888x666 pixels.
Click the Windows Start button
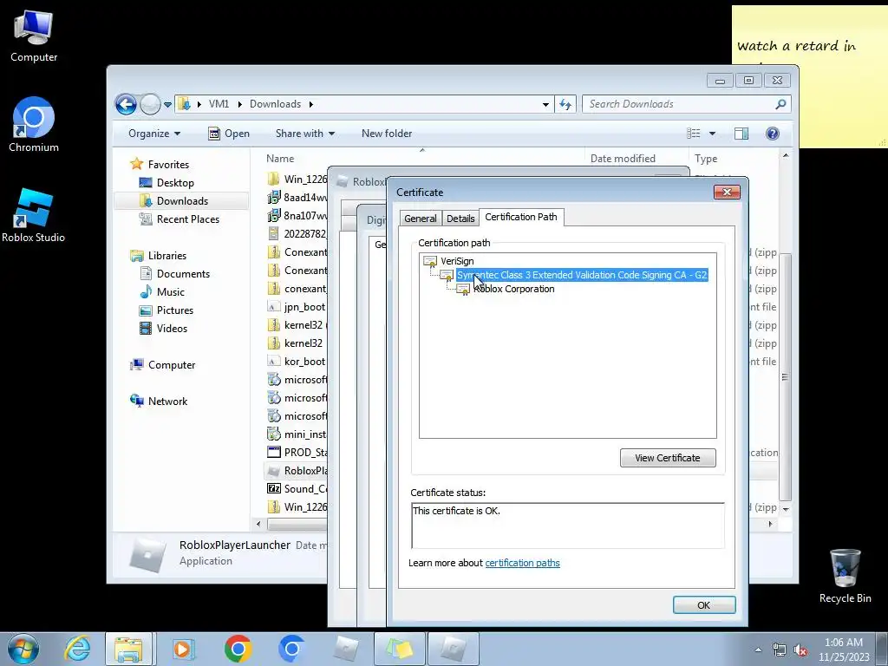(x=23, y=649)
